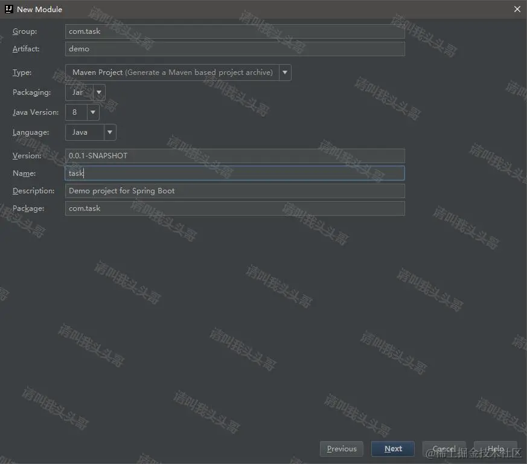Click the Next button
Screen dimensions: 527x464
393,448
